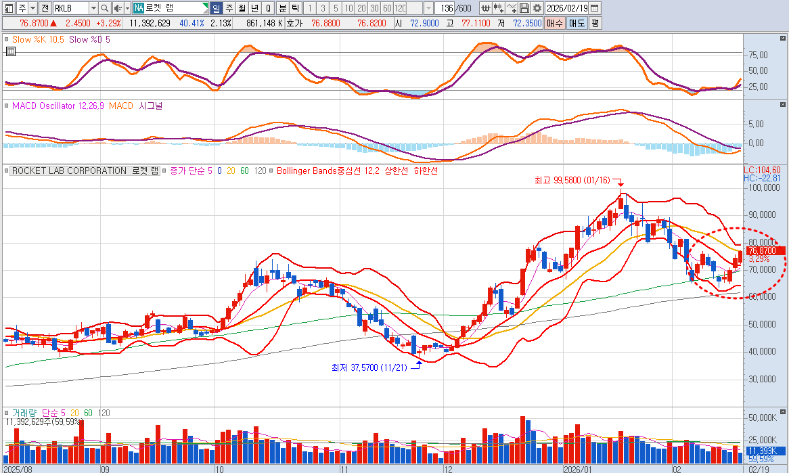
Task: Toggle the MACD Oscillator indicator square marker
Action: 7,106
